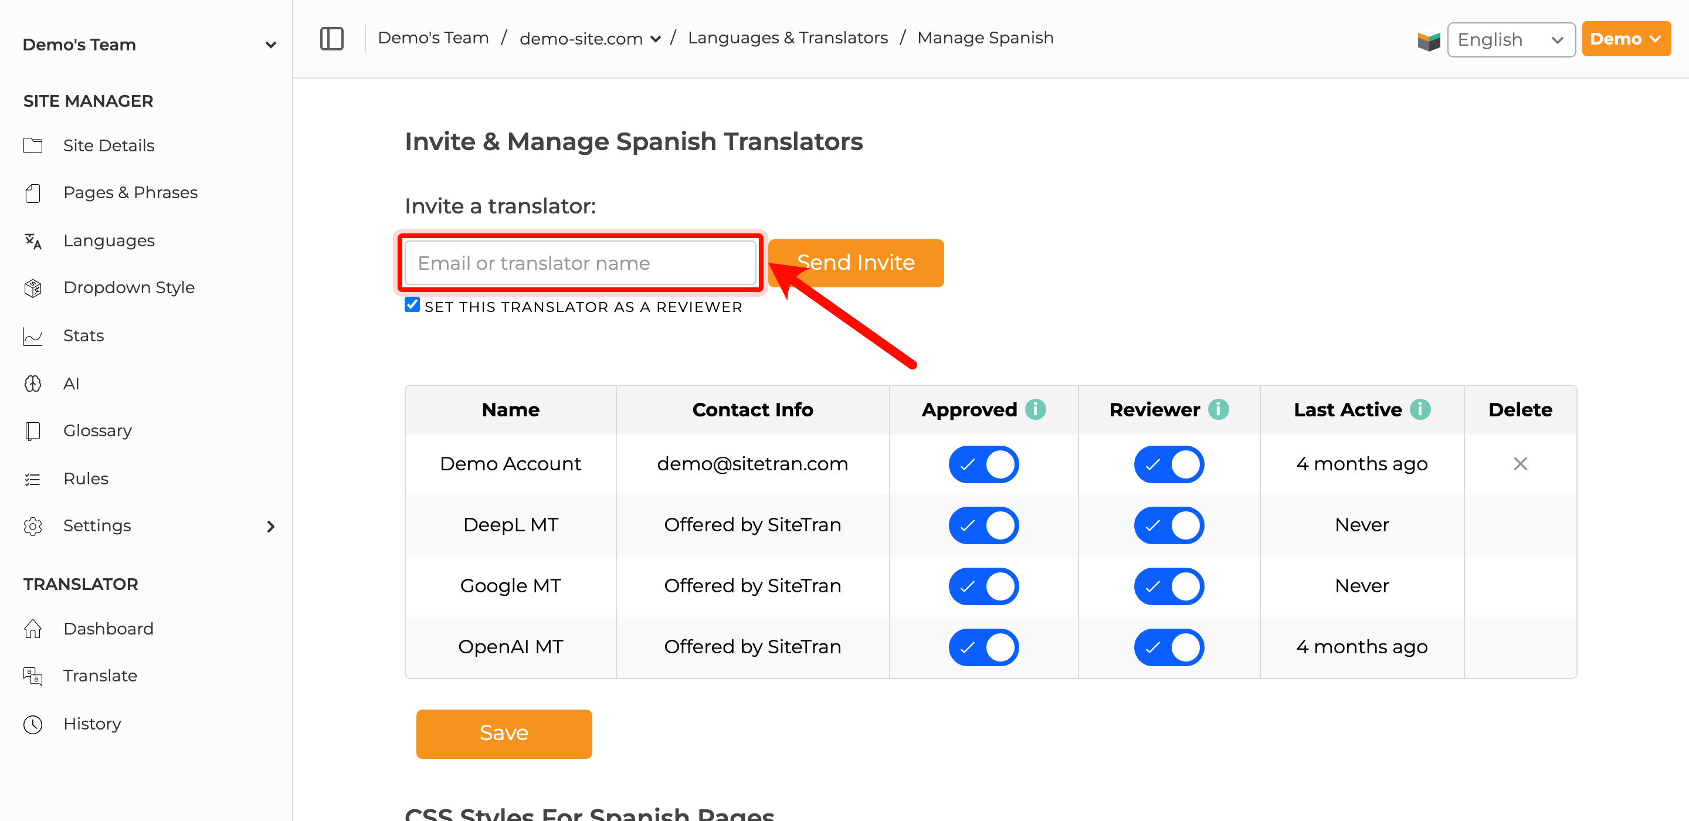The height and width of the screenshot is (821, 1689).
Task: Click the AI brain icon
Action: pyautogui.click(x=33, y=384)
